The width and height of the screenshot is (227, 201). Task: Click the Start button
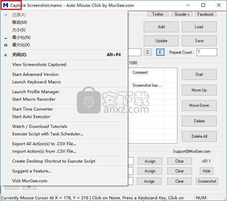coord(199,74)
